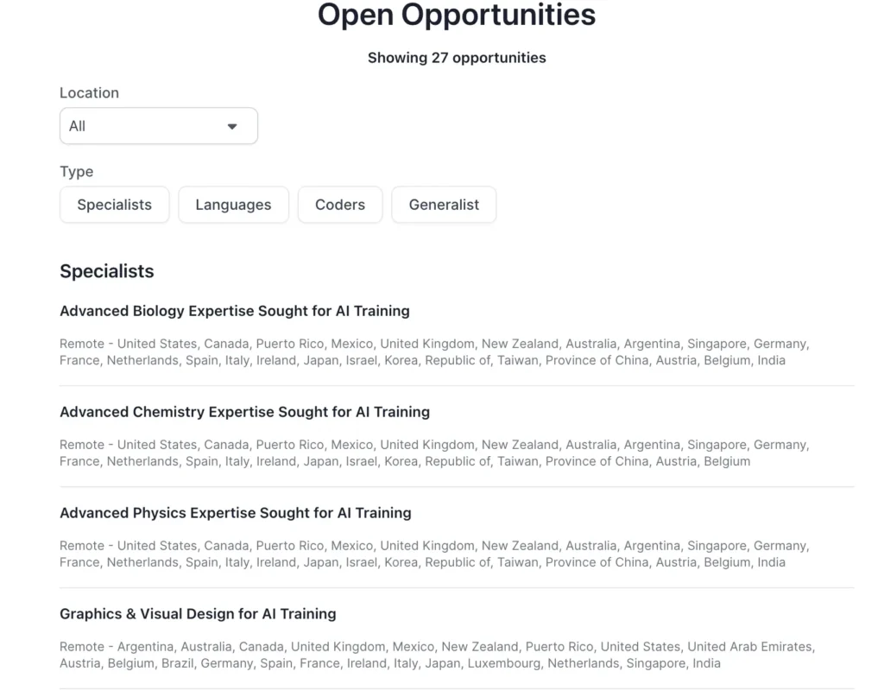The image size is (884, 697).
Task: Click the Type filter label
Action: click(x=76, y=171)
